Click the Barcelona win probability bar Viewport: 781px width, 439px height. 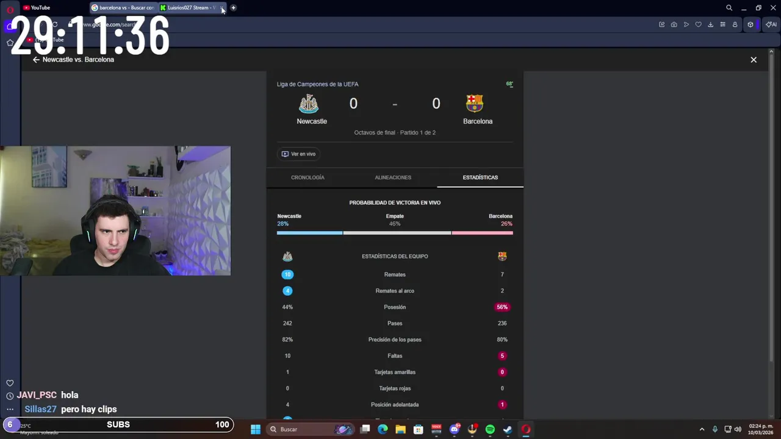[x=482, y=233]
